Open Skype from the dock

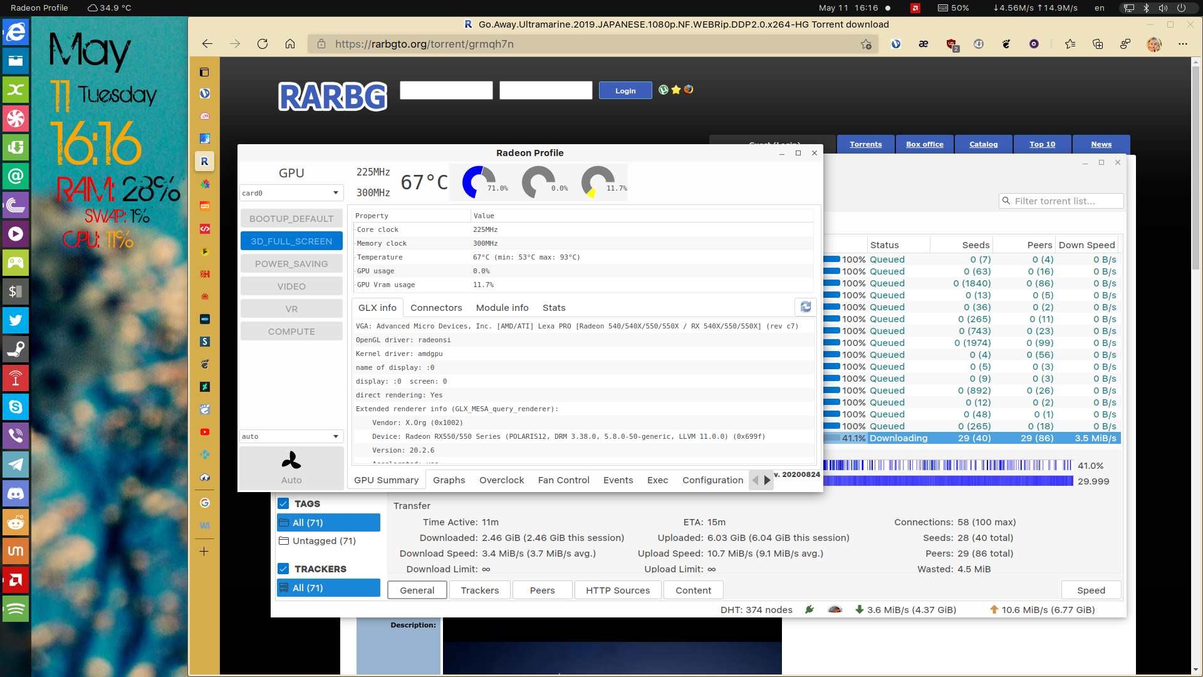click(x=16, y=407)
